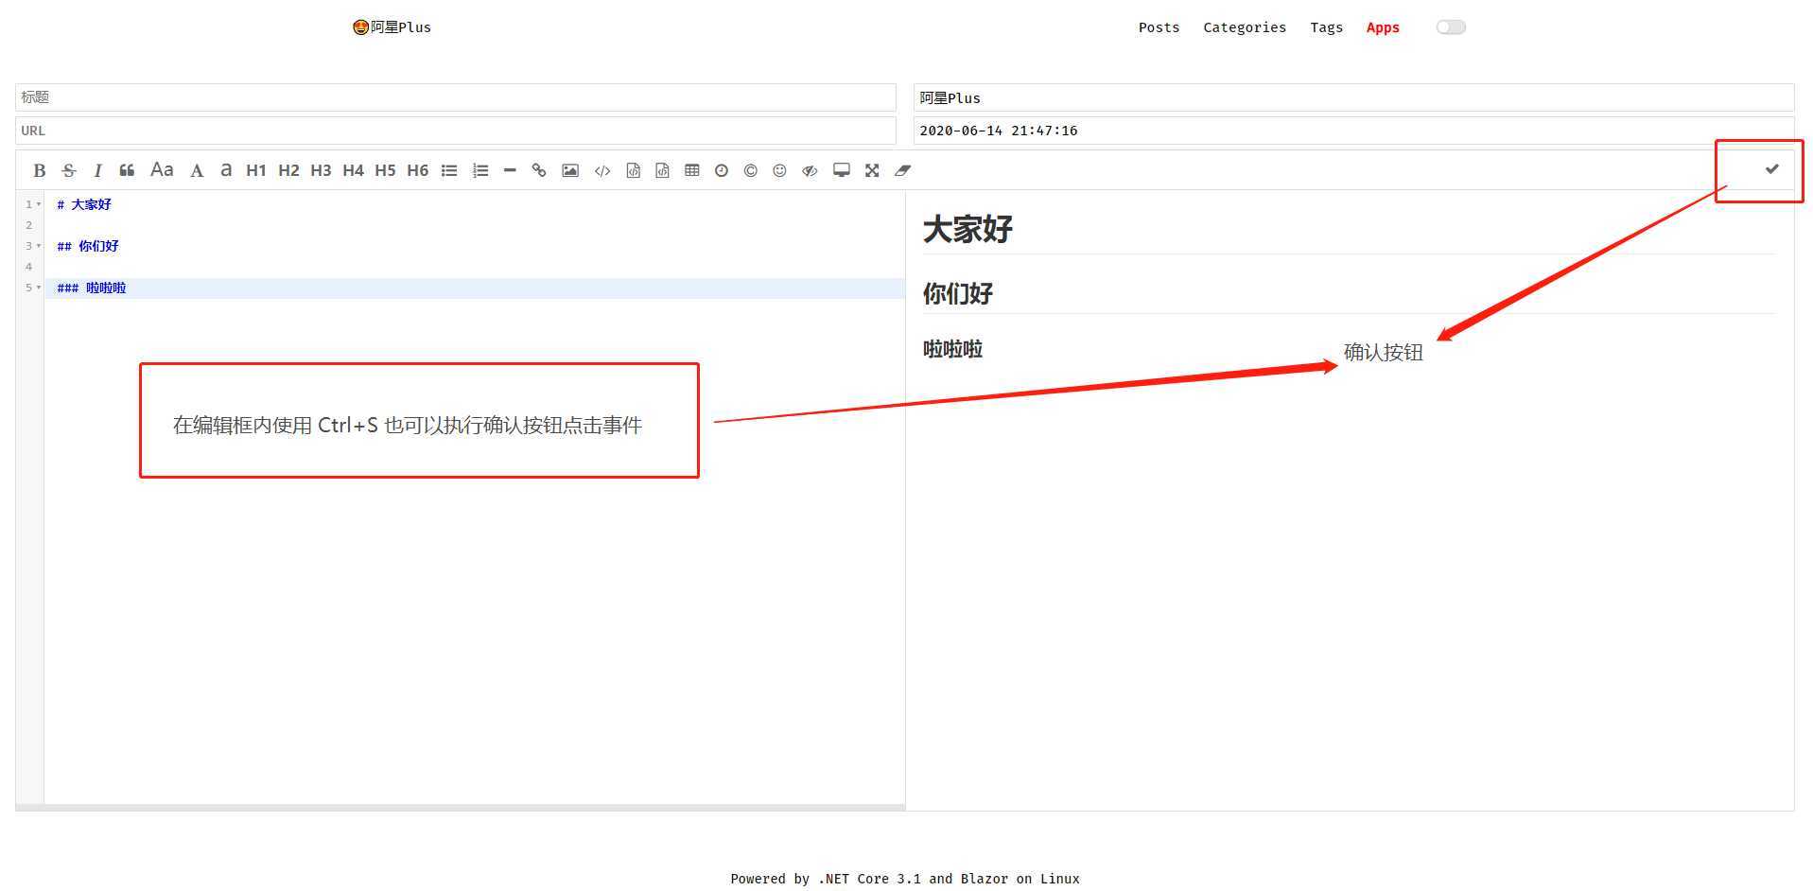Screen dimensions: 1813x891
Task: Insert a hyperlink via the chain icon
Action: (x=539, y=170)
